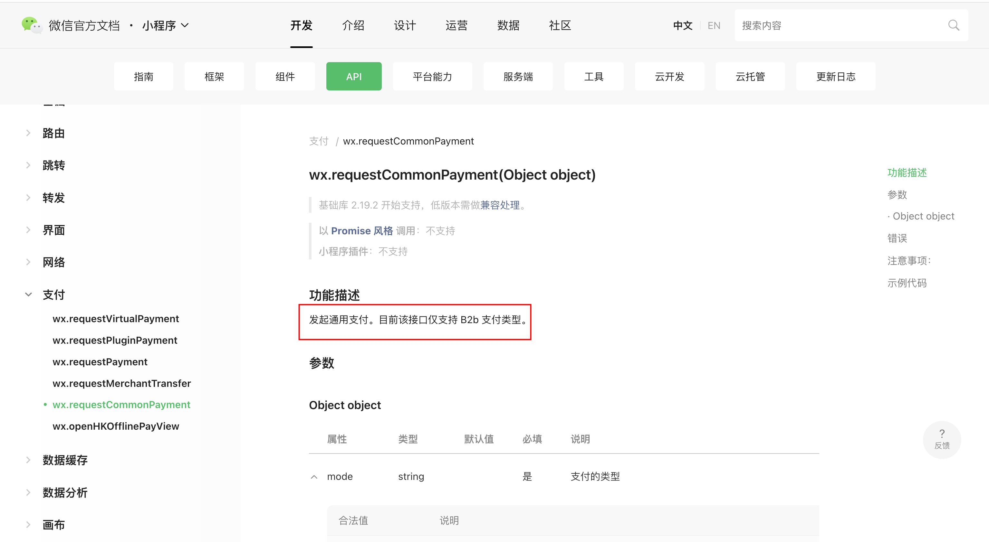The image size is (989, 542).
Task: Click the WeChat logo icon
Action: [x=32, y=25]
